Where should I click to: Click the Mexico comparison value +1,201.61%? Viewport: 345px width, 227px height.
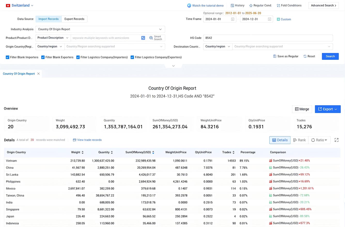click(306, 188)
